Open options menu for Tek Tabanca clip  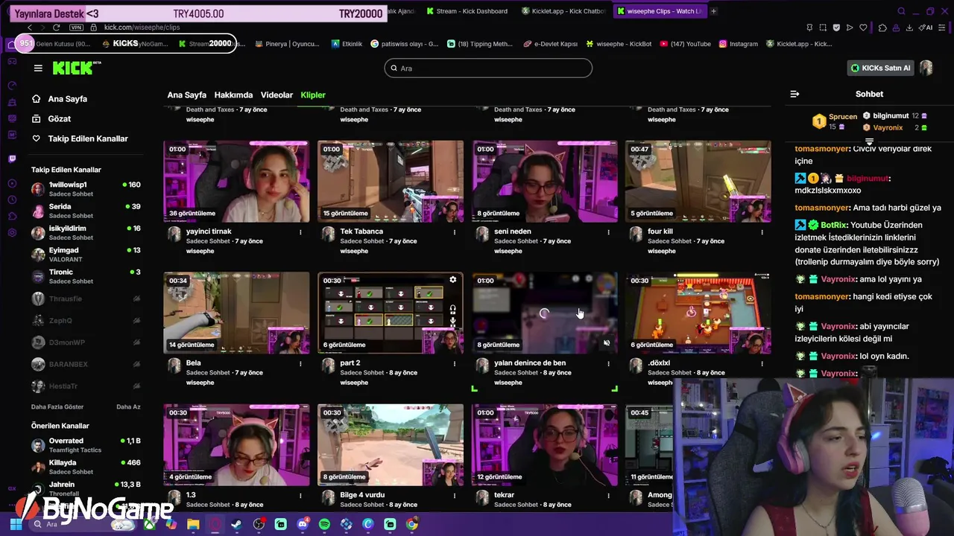click(x=455, y=232)
